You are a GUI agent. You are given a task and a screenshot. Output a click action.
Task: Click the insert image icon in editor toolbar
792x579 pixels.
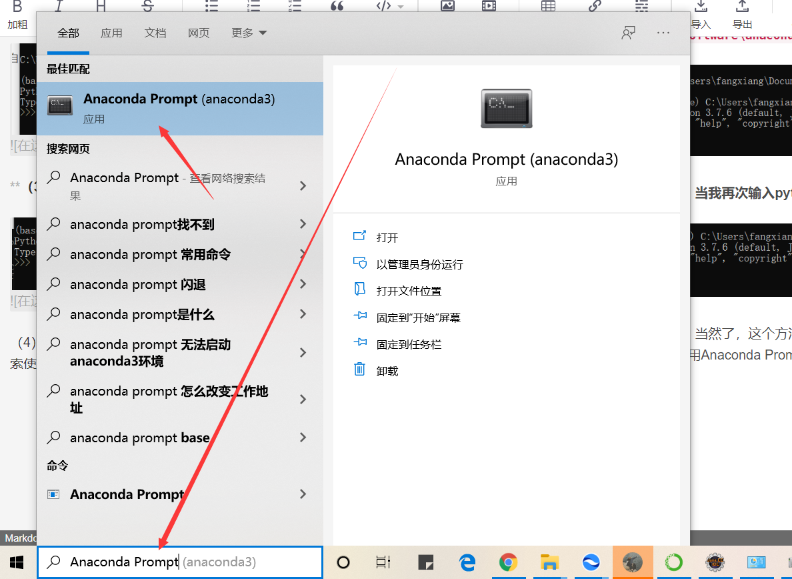point(447,6)
